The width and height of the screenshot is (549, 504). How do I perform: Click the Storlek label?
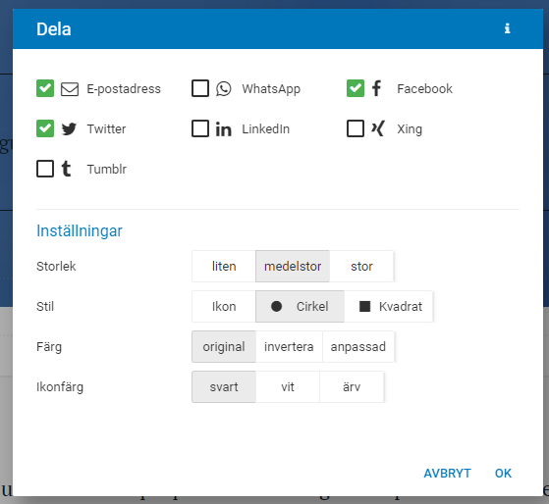(56, 267)
